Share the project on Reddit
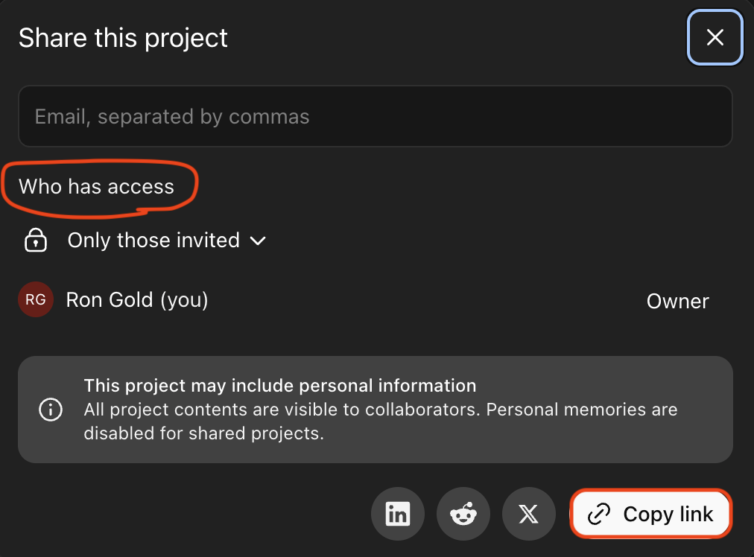Image resolution: width=754 pixels, height=557 pixels. pyautogui.click(x=463, y=514)
